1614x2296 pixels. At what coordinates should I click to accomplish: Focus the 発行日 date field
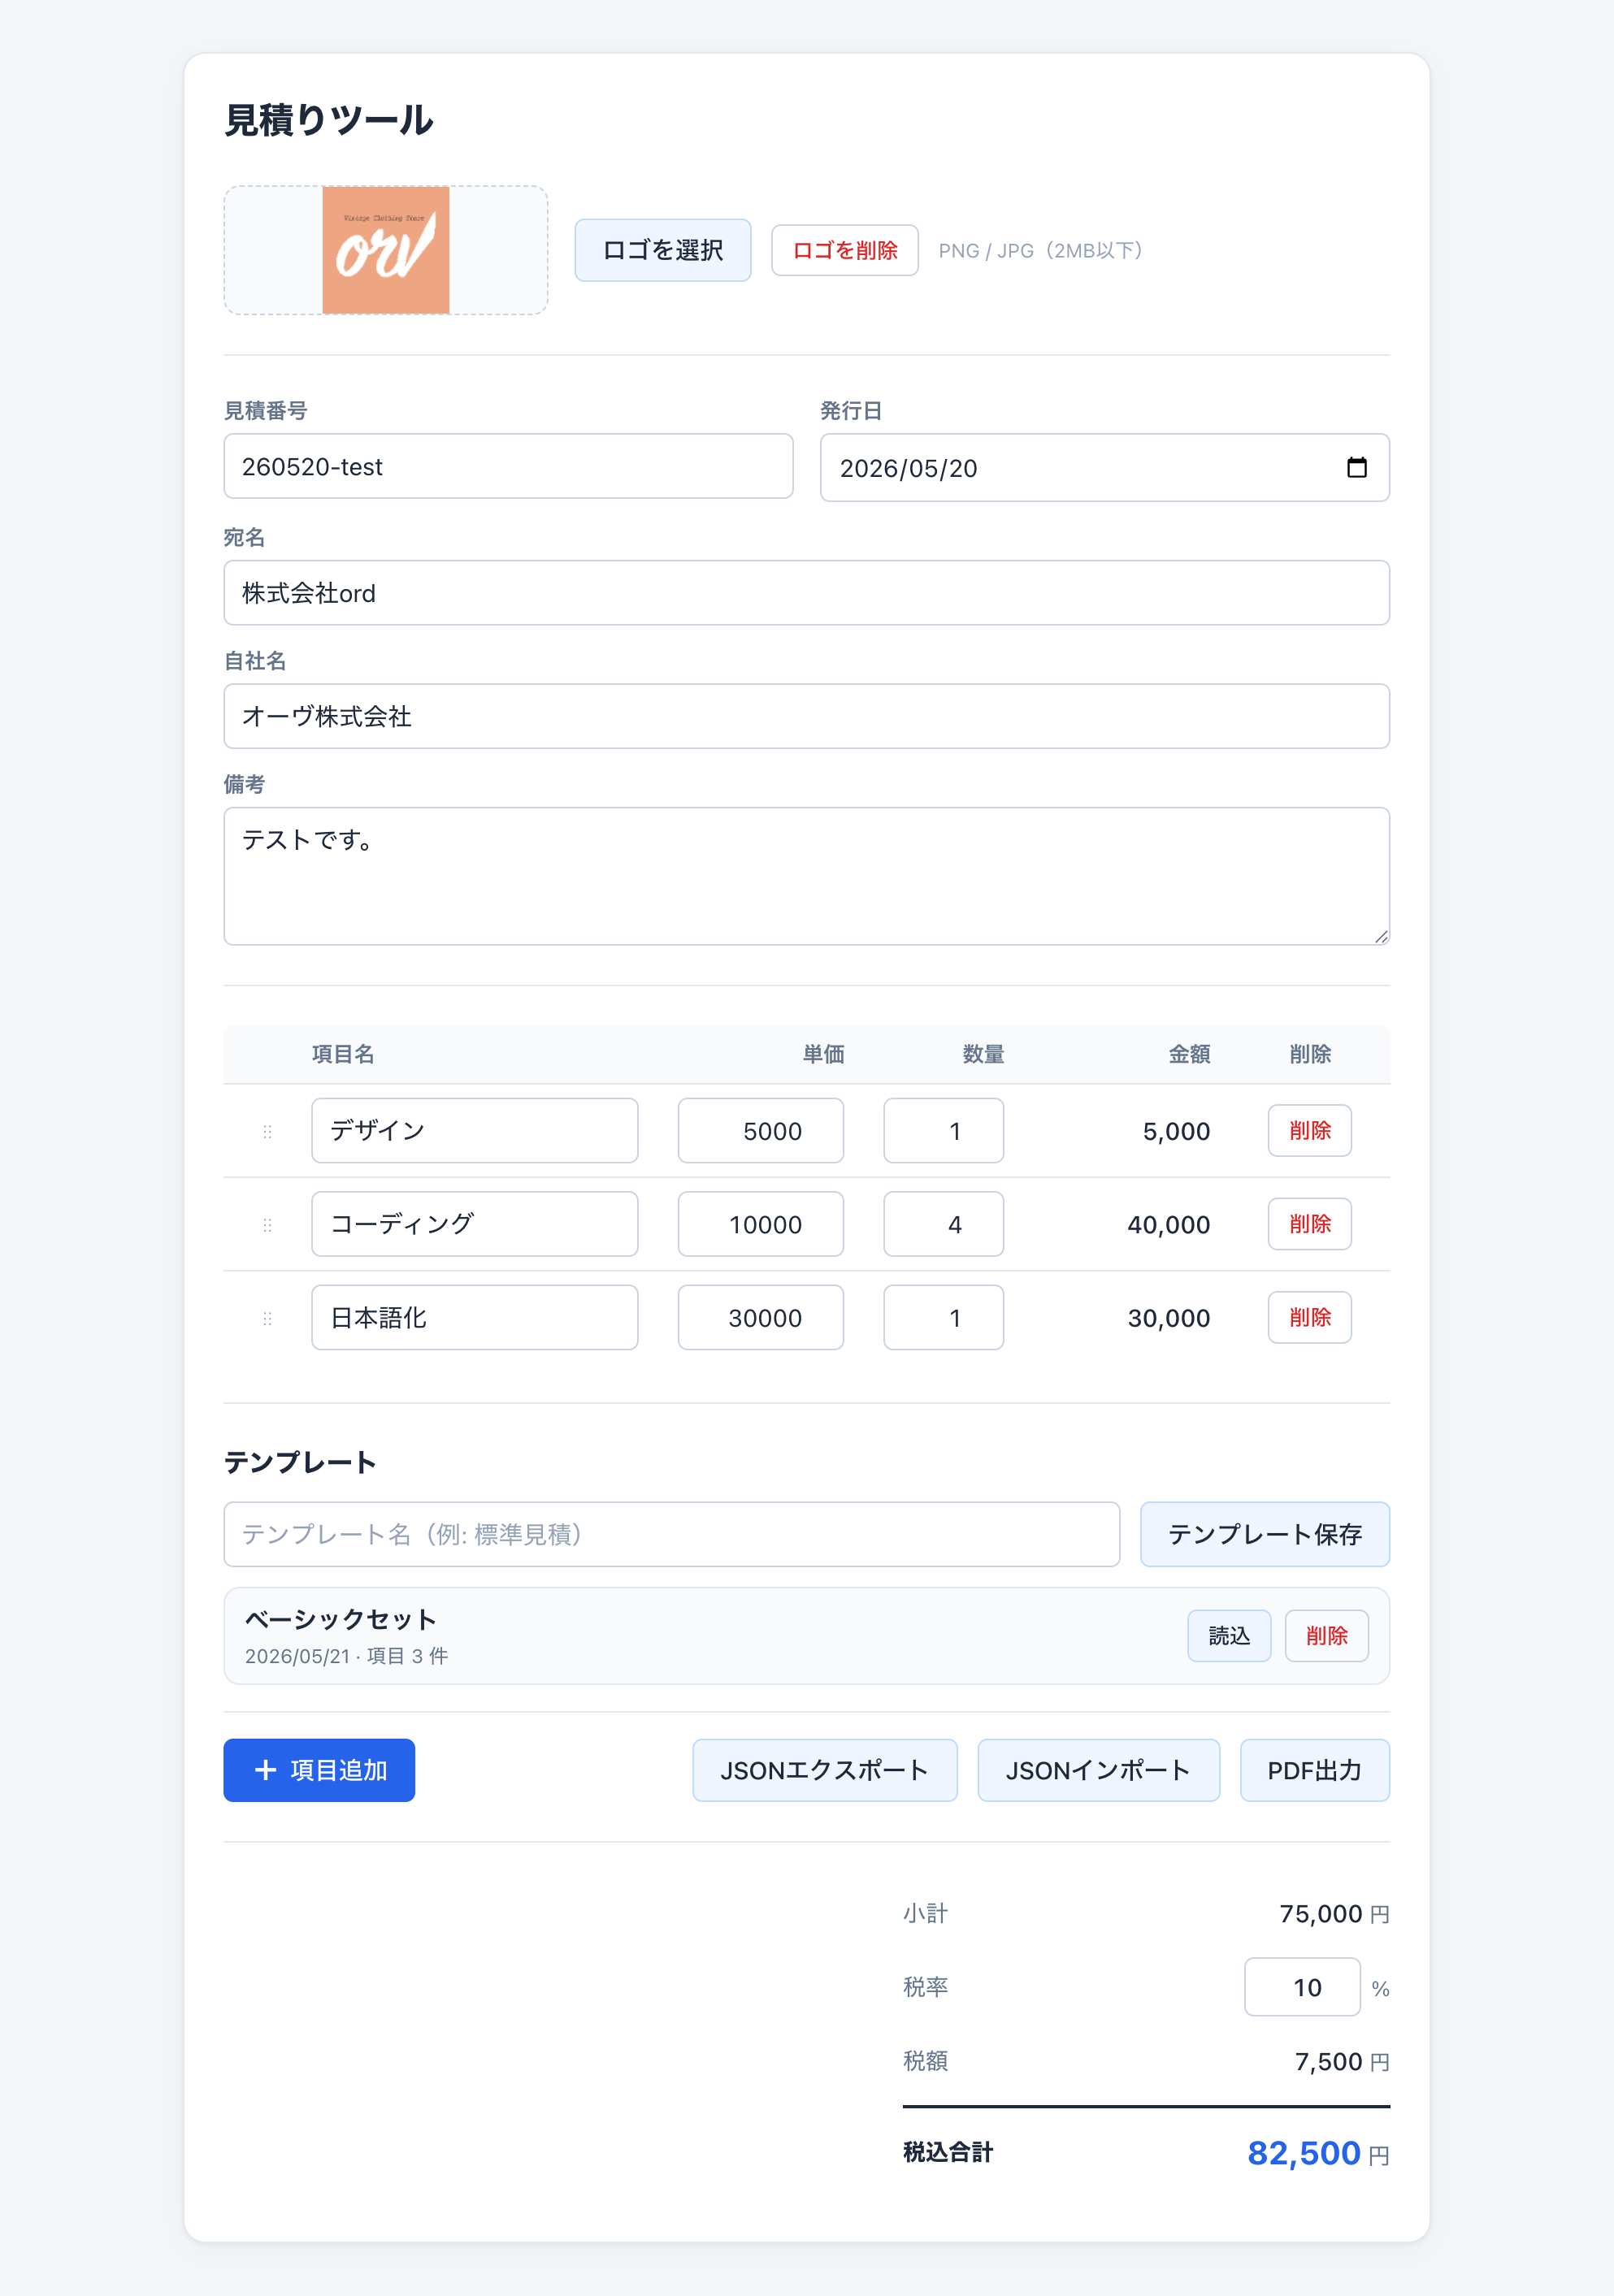click(x=1104, y=467)
